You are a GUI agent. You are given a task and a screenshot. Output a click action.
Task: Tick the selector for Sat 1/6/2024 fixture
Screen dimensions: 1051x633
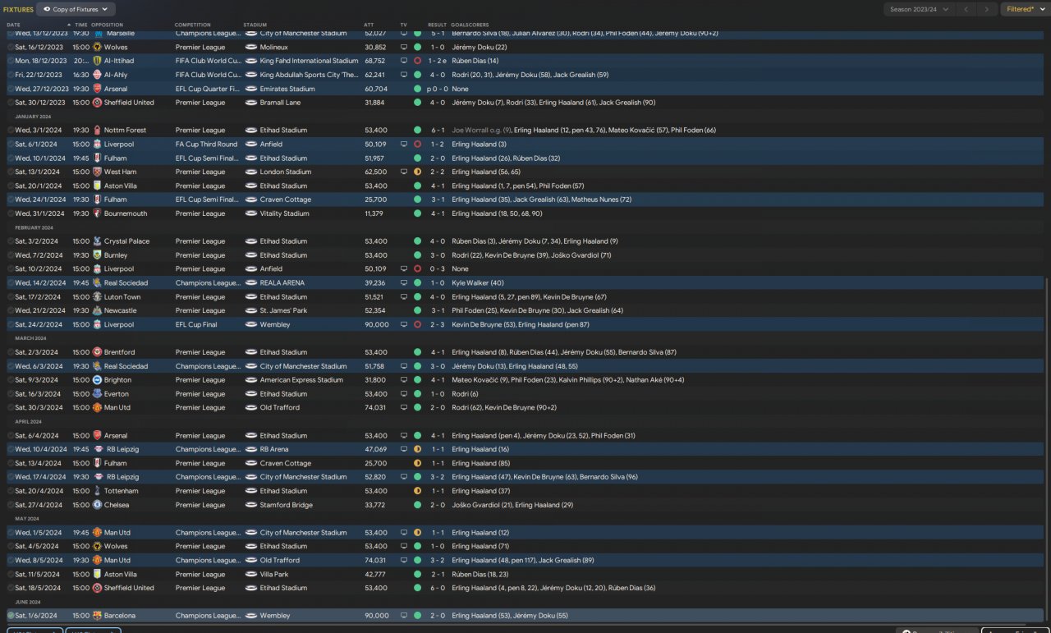pos(11,616)
